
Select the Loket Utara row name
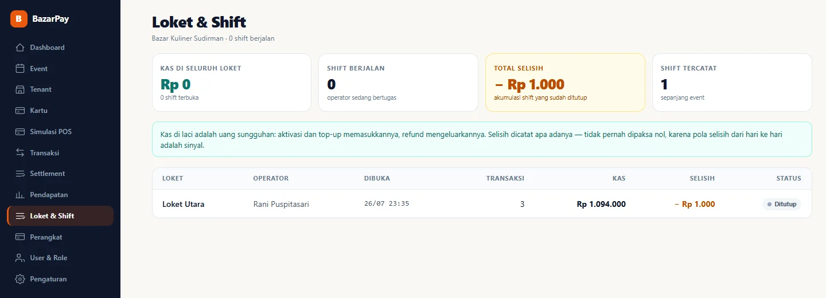tap(184, 204)
